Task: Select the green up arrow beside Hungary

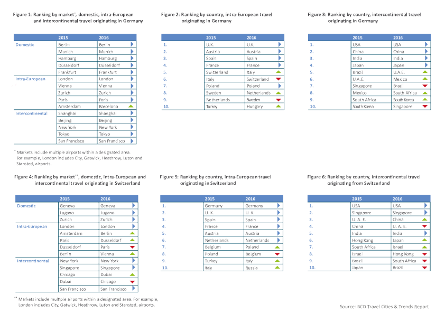Action: (278, 106)
